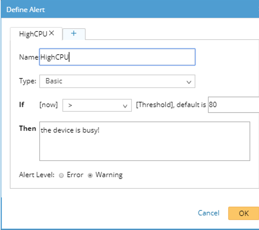Viewport: 259px width, 230px height.
Task: Expand the comparison operator dropdown
Action: point(97,105)
